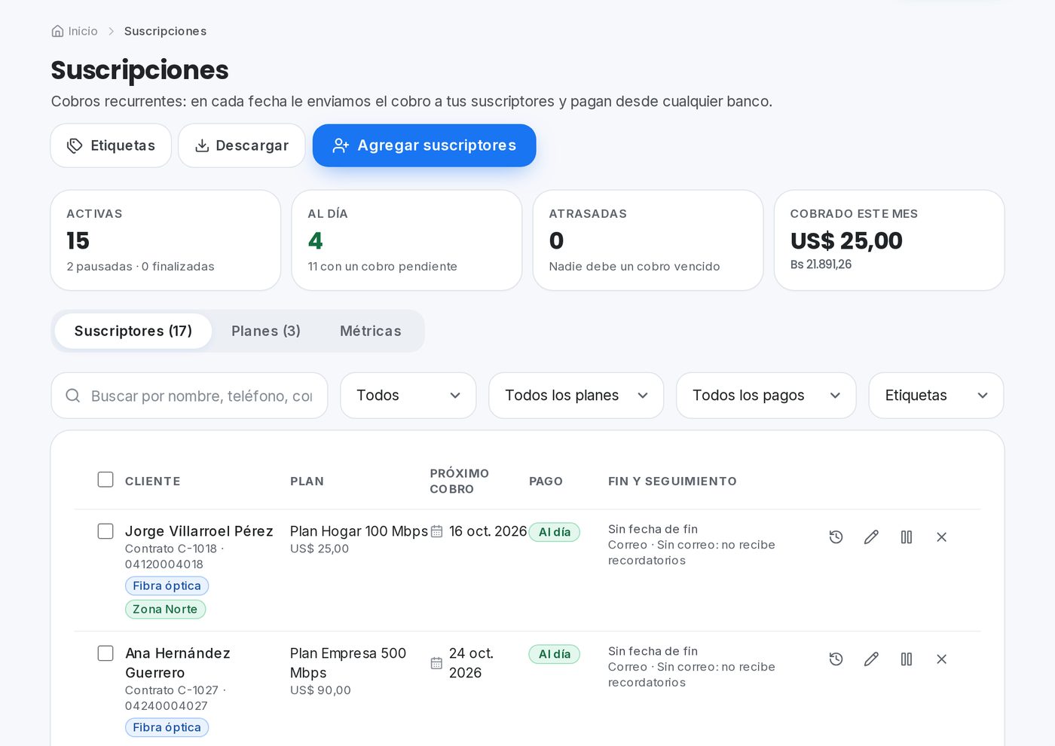Viewport: 1055px width, 746px height.
Task: Edit Jorge Villarroel Pérez subscription pencil icon
Action: [x=871, y=537]
